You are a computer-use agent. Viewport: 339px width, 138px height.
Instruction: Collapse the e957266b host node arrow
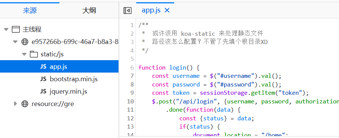[x=15, y=42]
